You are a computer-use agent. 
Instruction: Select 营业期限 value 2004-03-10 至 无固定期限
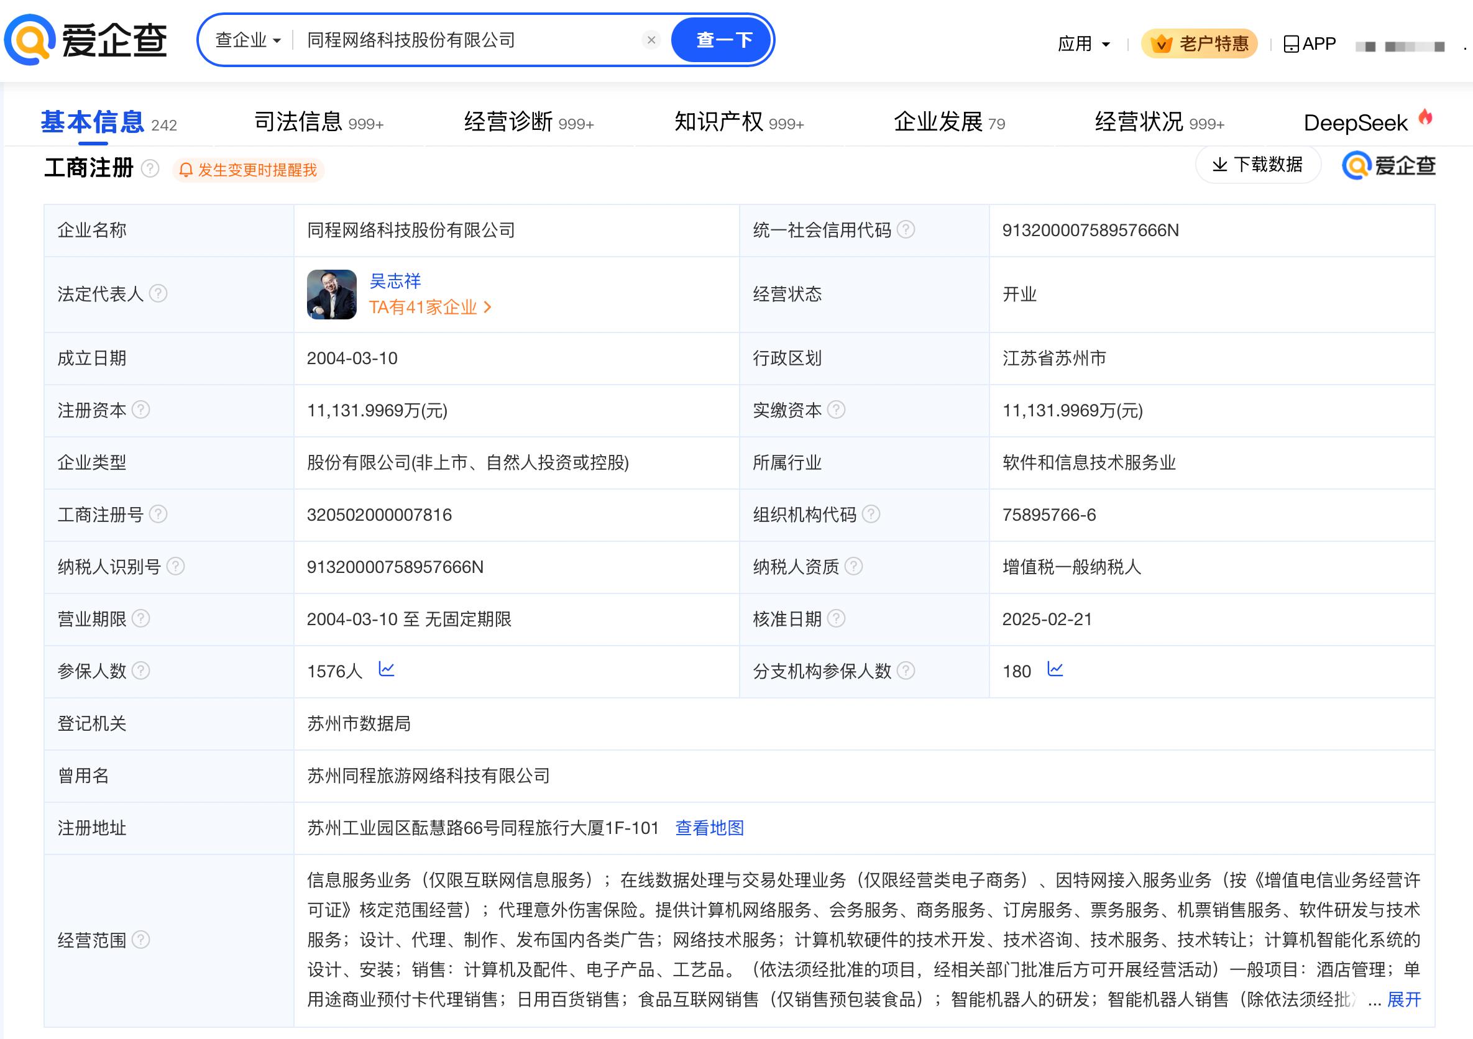[x=410, y=620]
